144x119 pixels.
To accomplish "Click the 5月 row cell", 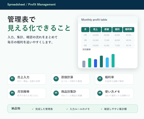I will pos(85,40).
